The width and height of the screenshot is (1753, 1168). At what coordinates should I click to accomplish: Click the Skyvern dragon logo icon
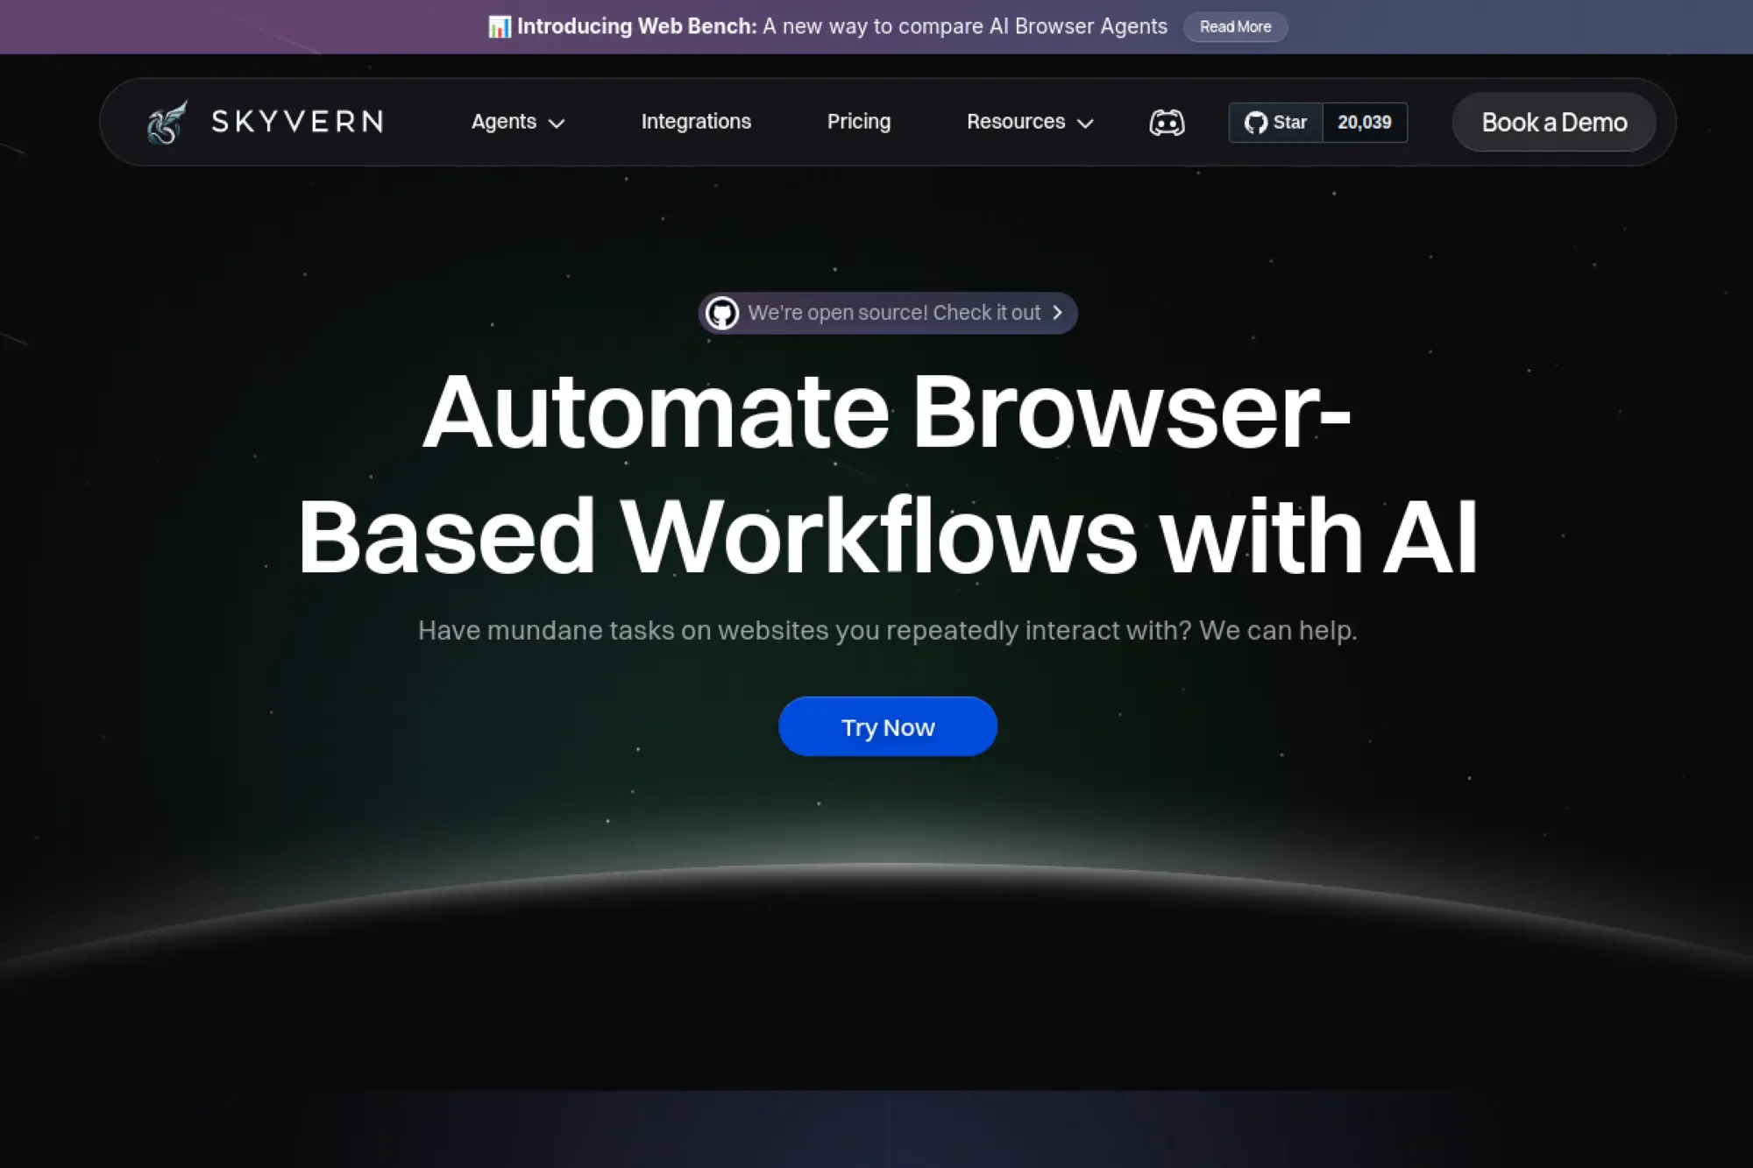point(167,122)
